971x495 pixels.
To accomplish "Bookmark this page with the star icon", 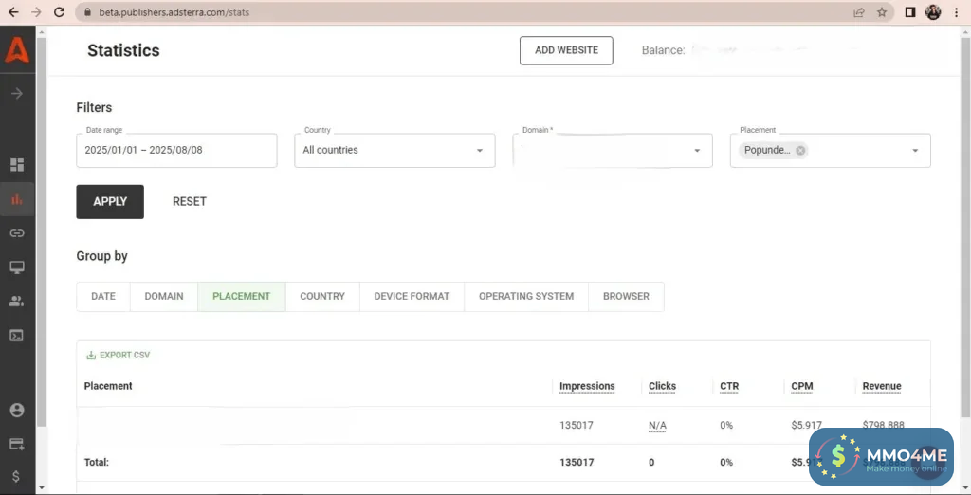I will [882, 11].
